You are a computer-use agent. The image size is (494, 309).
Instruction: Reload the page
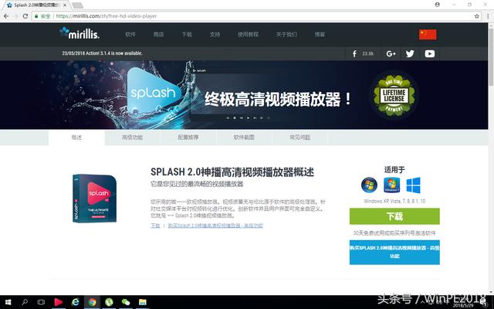25,16
